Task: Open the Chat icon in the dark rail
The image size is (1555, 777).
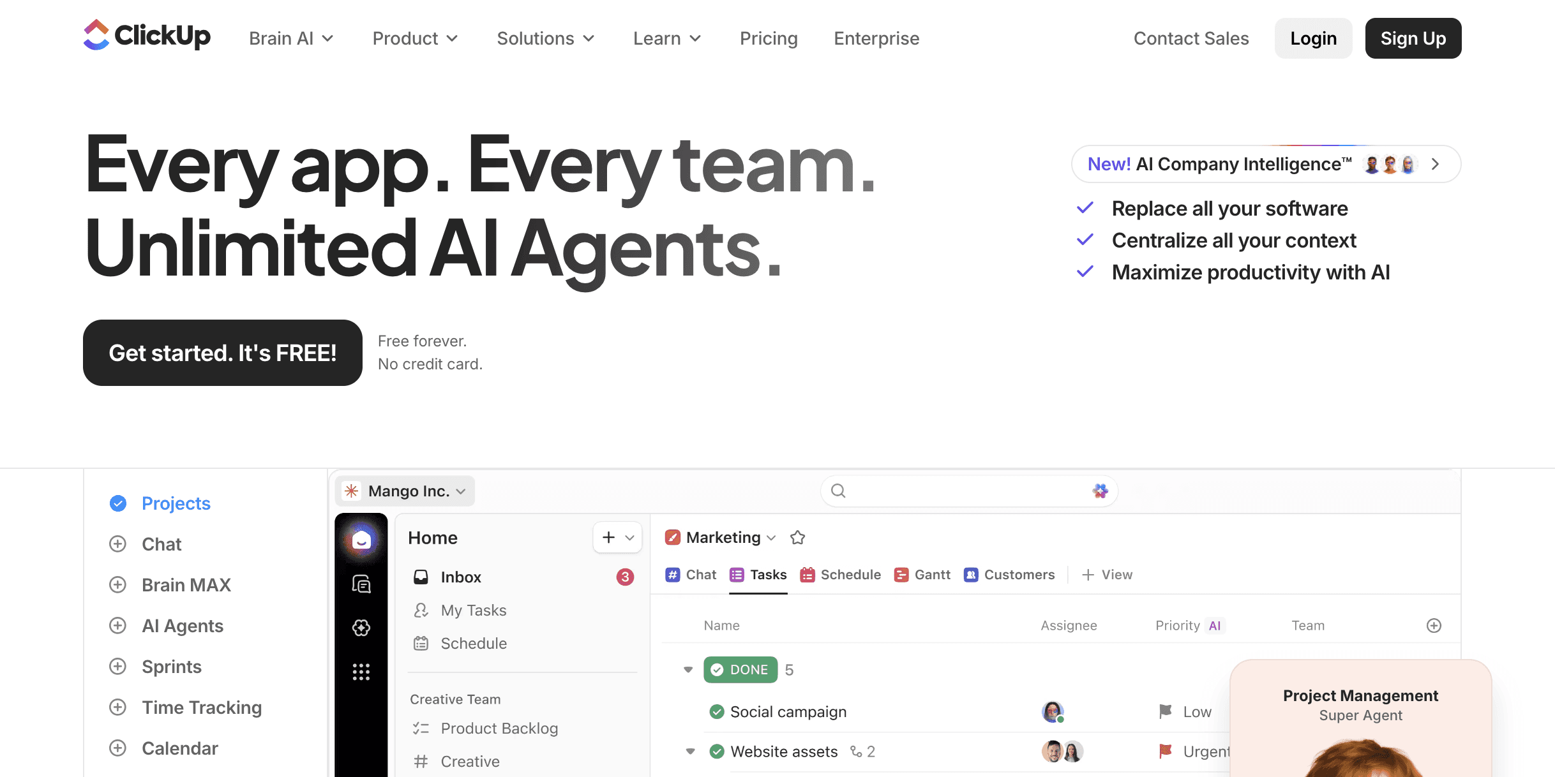Action: click(361, 582)
